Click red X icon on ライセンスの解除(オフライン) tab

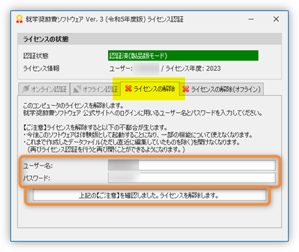(x=186, y=89)
